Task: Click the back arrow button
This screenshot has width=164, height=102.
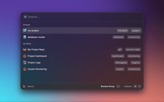Action: point(25,17)
